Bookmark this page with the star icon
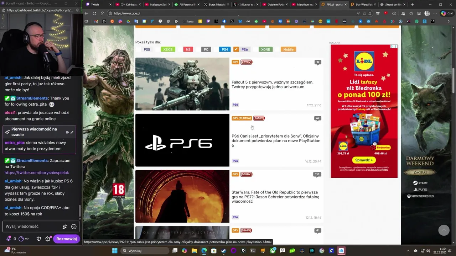 364,13
